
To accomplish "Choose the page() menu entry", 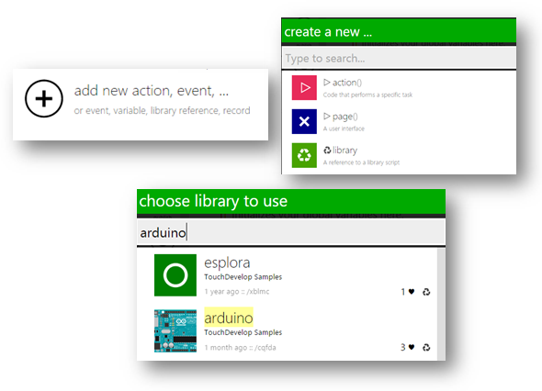I will pyautogui.click(x=399, y=121).
